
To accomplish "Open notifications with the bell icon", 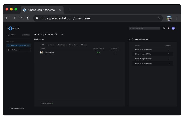I will coord(168,28).
